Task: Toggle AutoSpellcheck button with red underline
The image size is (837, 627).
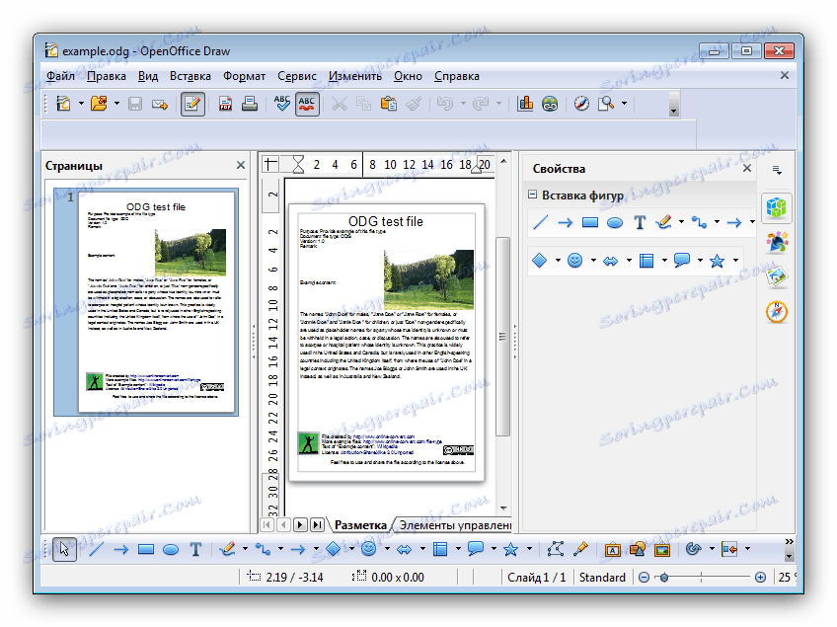Action: (x=307, y=103)
